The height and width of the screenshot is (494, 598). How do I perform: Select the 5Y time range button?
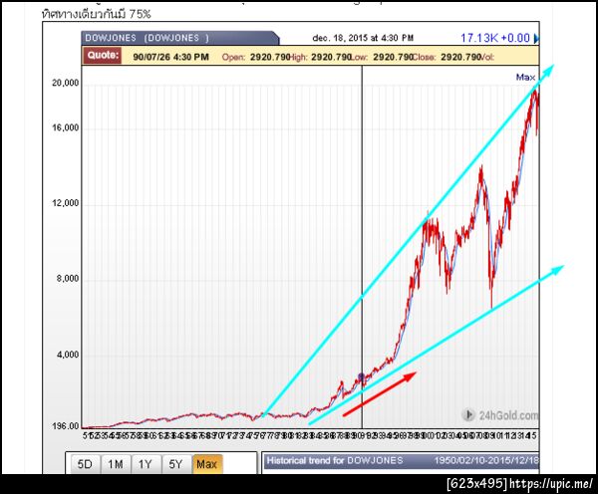[x=175, y=464]
